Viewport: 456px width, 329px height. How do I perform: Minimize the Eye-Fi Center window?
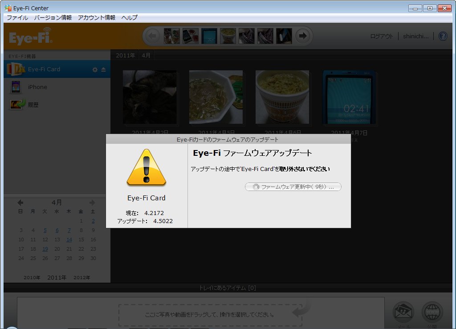(415, 8)
